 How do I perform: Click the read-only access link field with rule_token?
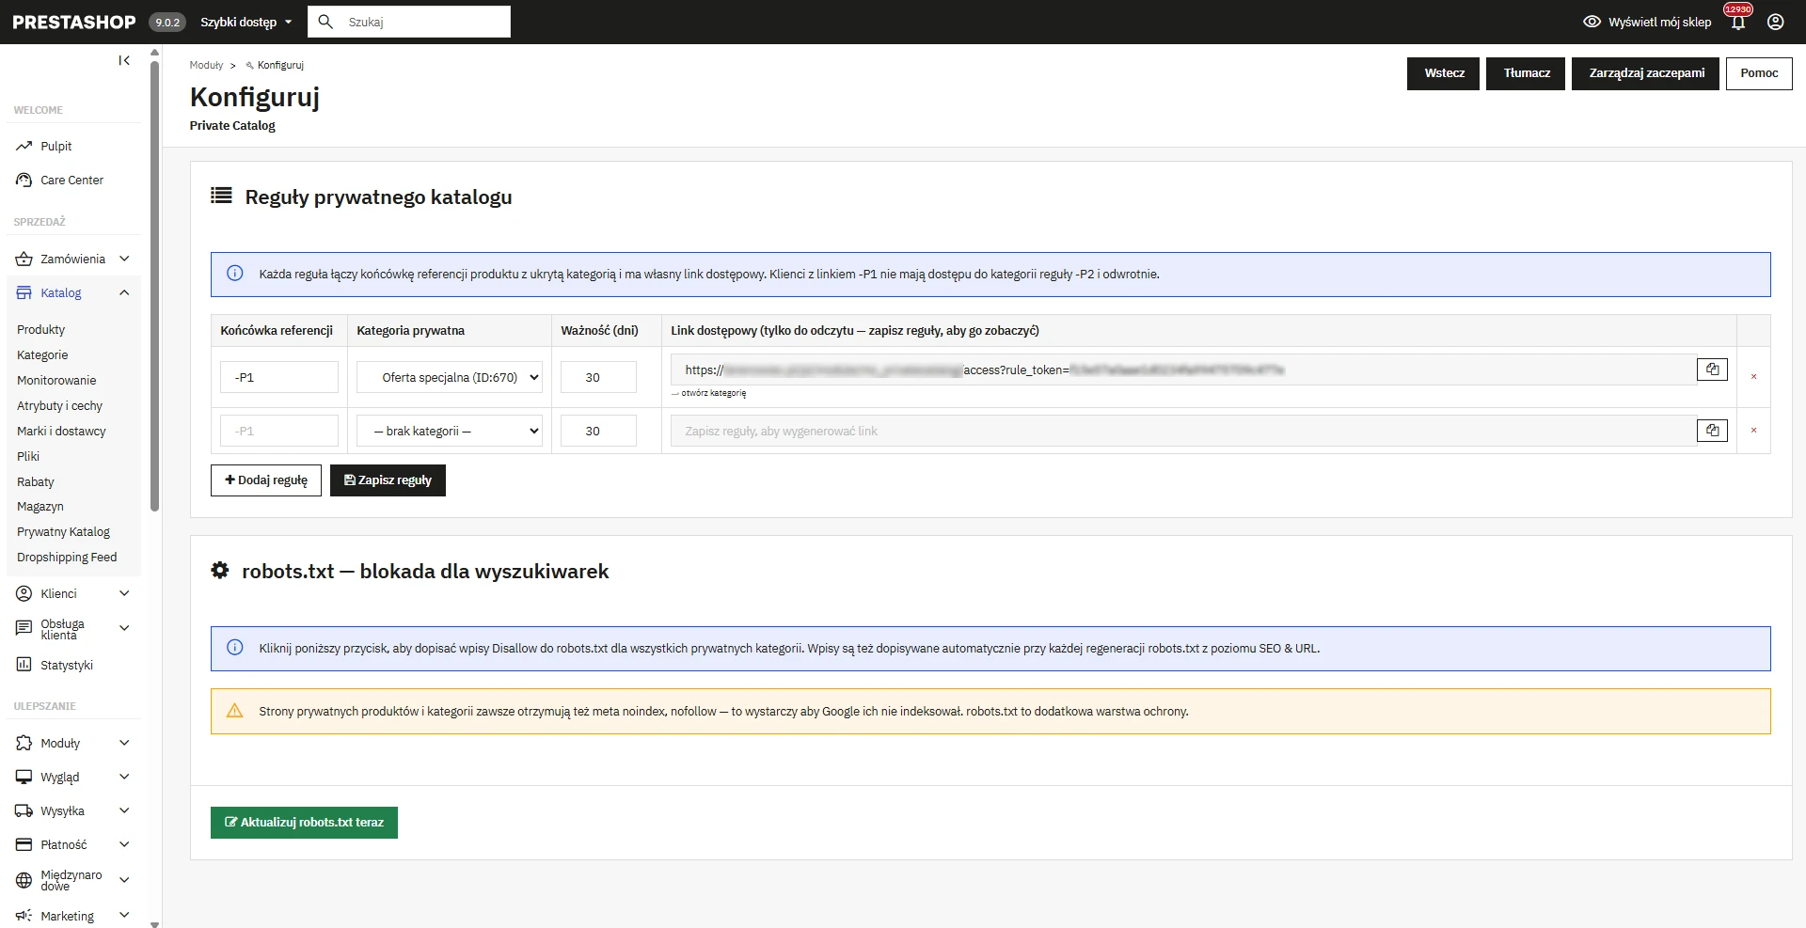pyautogui.click(x=1183, y=370)
